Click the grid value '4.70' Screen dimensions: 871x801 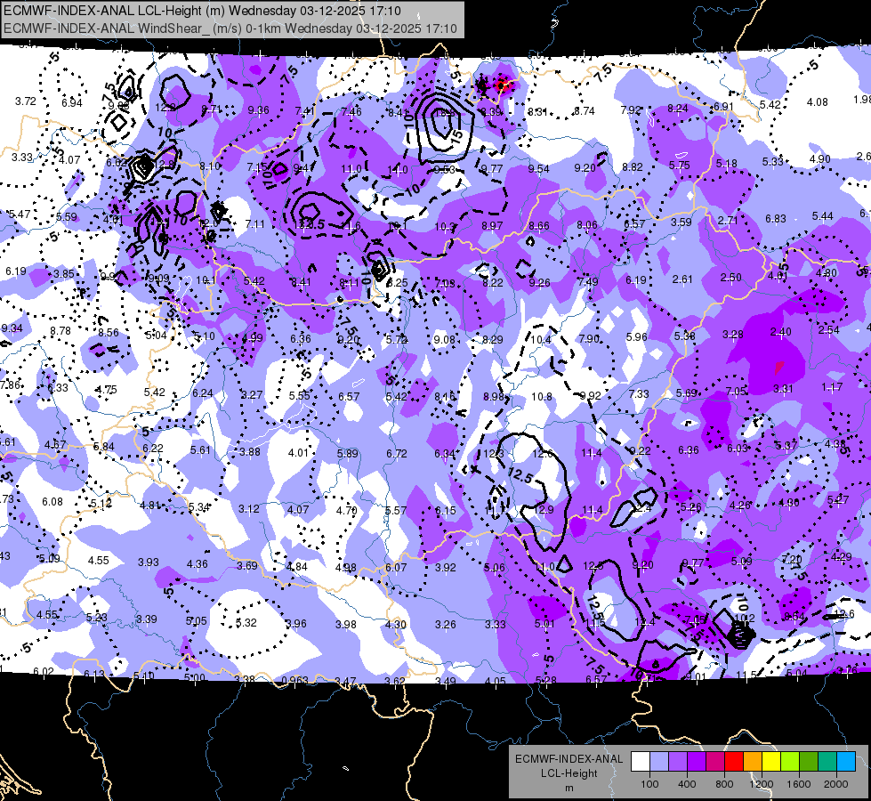tap(347, 510)
